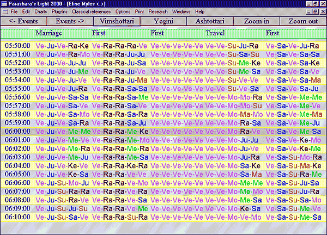
Task: Go to previous events with '<- Events' button
Action: (23, 21)
